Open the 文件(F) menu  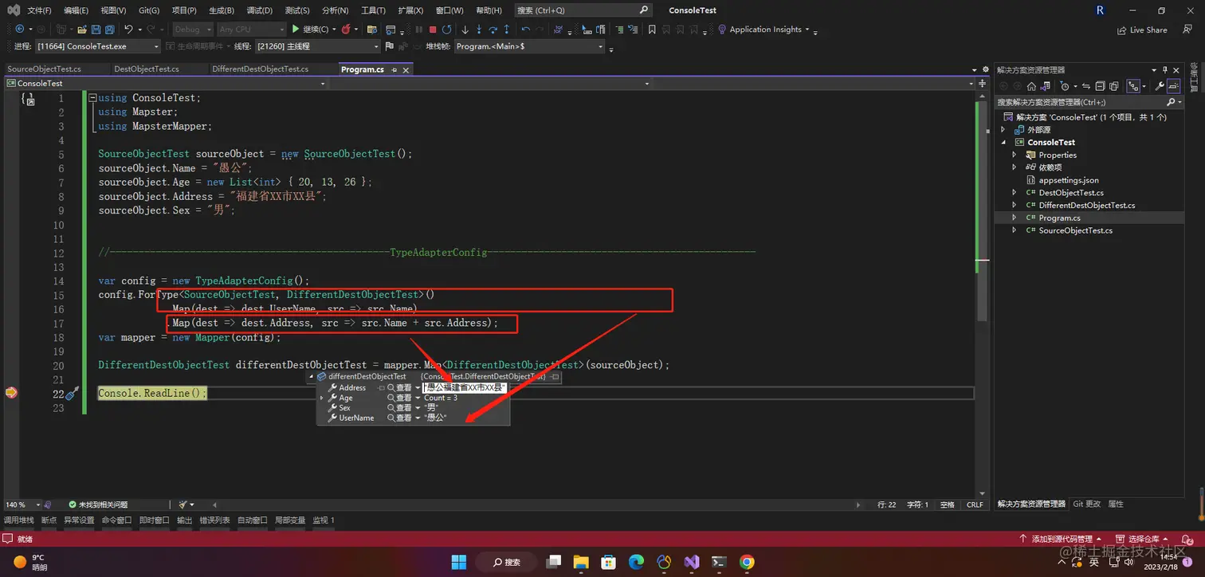pos(39,10)
